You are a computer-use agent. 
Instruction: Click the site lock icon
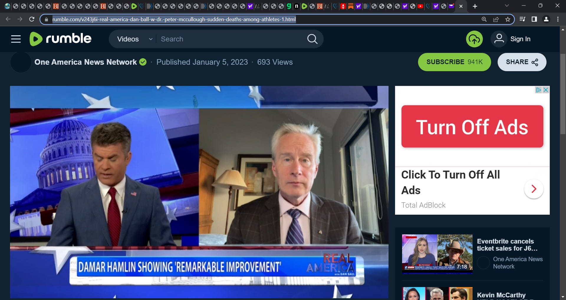[46, 19]
